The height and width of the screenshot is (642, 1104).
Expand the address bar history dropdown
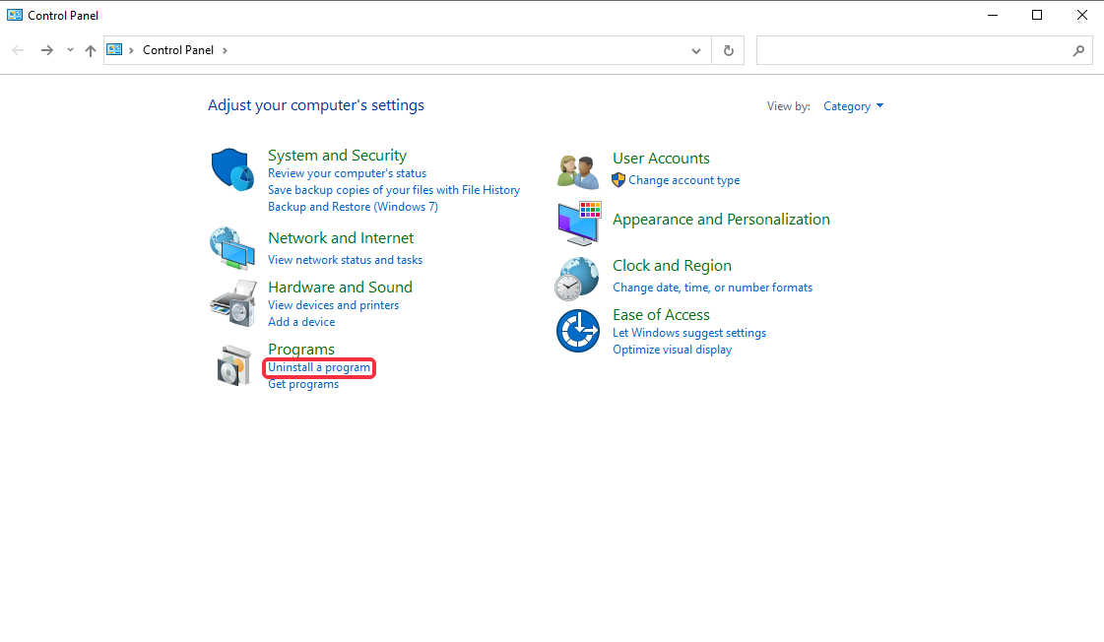[696, 50]
